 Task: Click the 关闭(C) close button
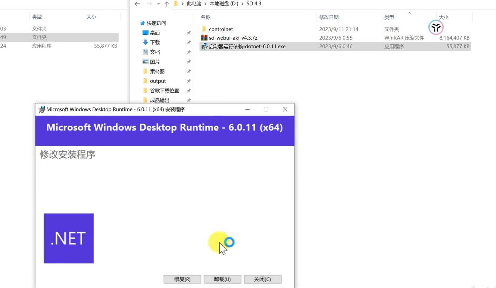coord(262,279)
